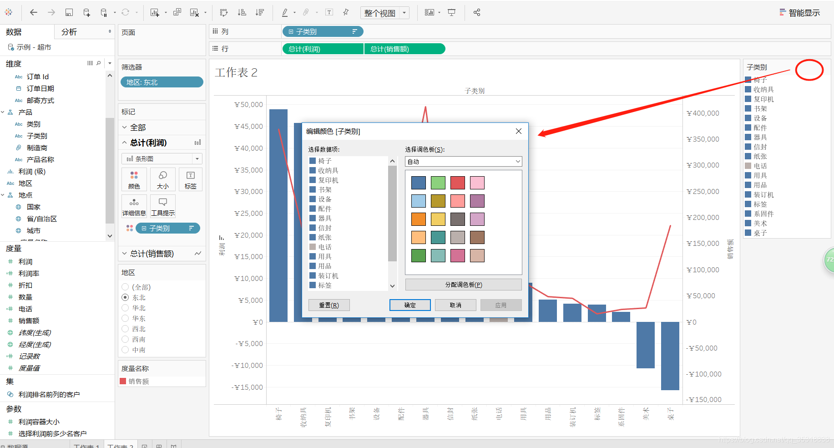834x448 pixels.
Task: Click sort icon on 利润 axis
Action: [222, 238]
